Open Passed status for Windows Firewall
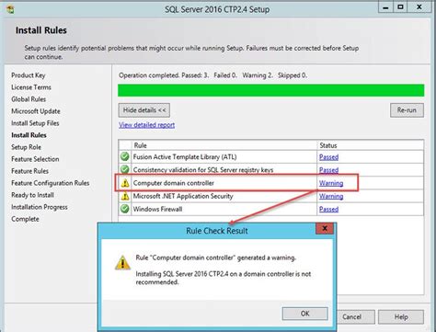This screenshot has height=332, width=436. 328,210
